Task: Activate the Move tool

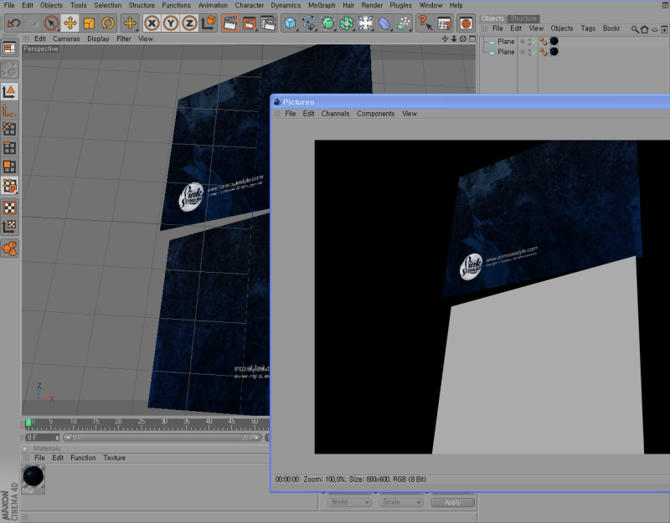Action: click(70, 23)
